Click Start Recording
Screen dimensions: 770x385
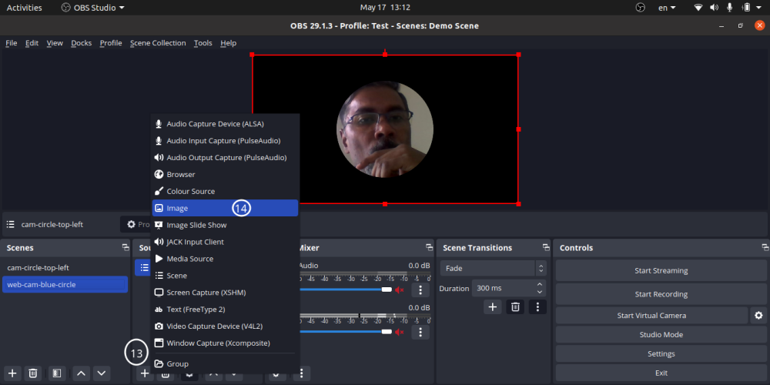[x=661, y=294]
